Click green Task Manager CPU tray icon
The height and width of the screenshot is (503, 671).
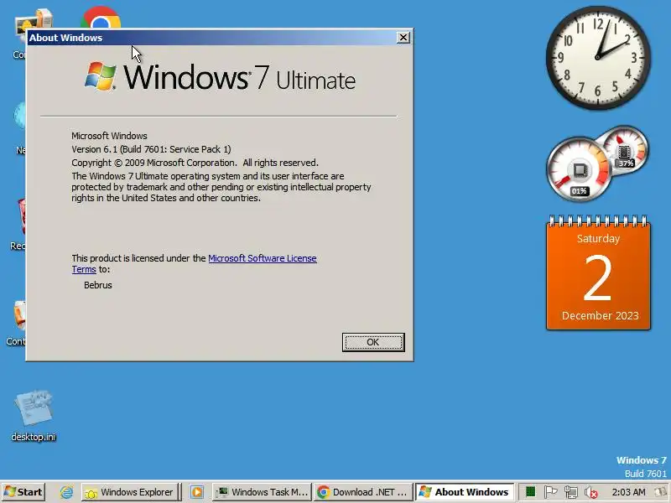[x=531, y=492]
